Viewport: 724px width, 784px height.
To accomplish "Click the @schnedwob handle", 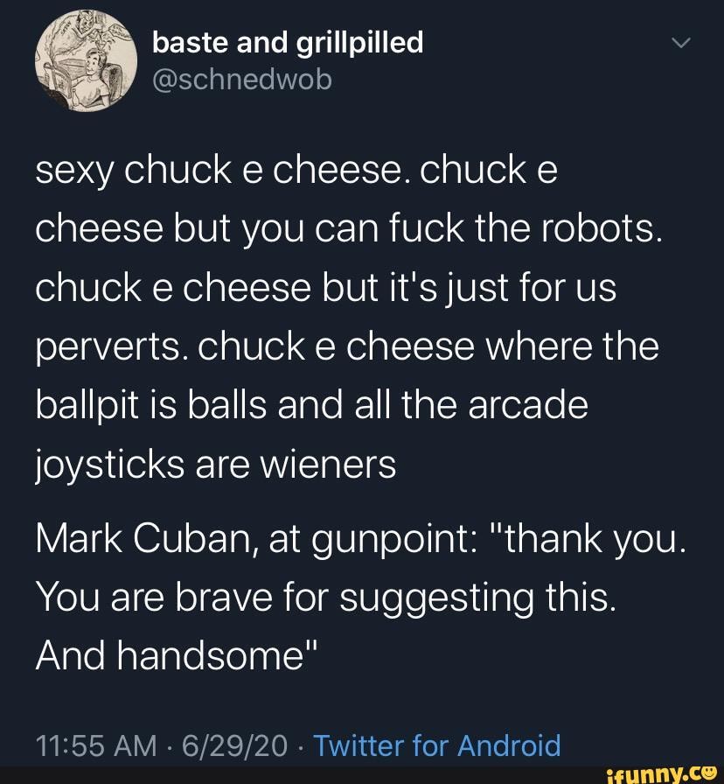I will coord(242,80).
